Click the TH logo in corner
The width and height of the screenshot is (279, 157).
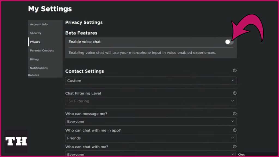pos(16,141)
